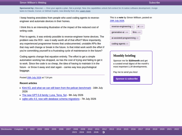Image resolution: width=182 pixels, height=136 pixels.
Task: Click the 20th July 2026 sidebar date link
Action: pyautogui.click(x=117, y=21)
